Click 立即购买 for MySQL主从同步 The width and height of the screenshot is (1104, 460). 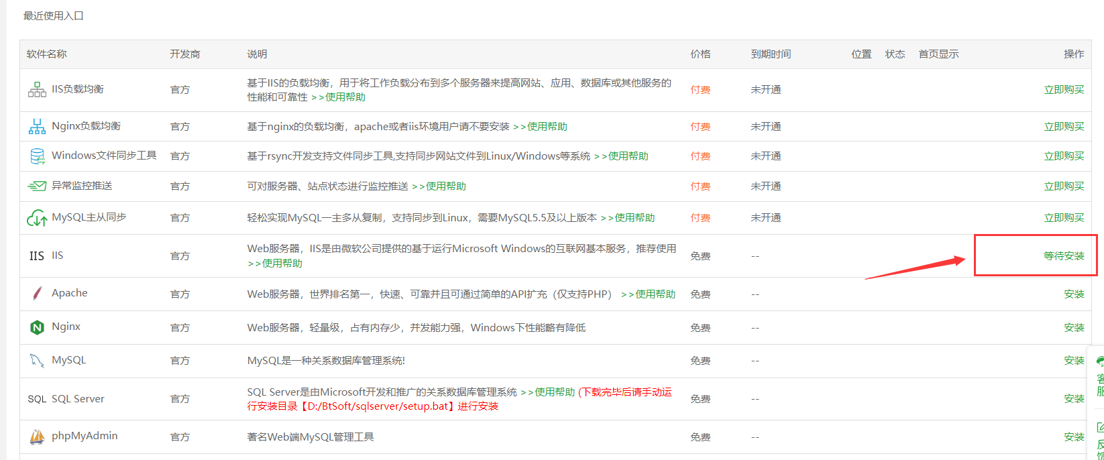tap(1064, 217)
